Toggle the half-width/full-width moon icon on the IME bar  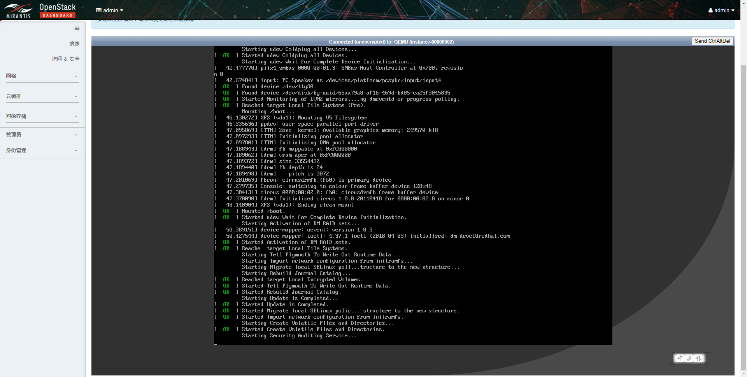coord(689,358)
